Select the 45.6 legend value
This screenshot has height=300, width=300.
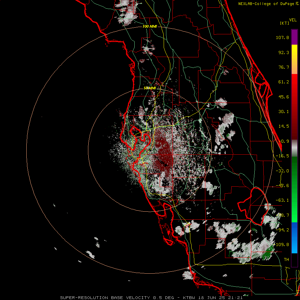(x=284, y=97)
